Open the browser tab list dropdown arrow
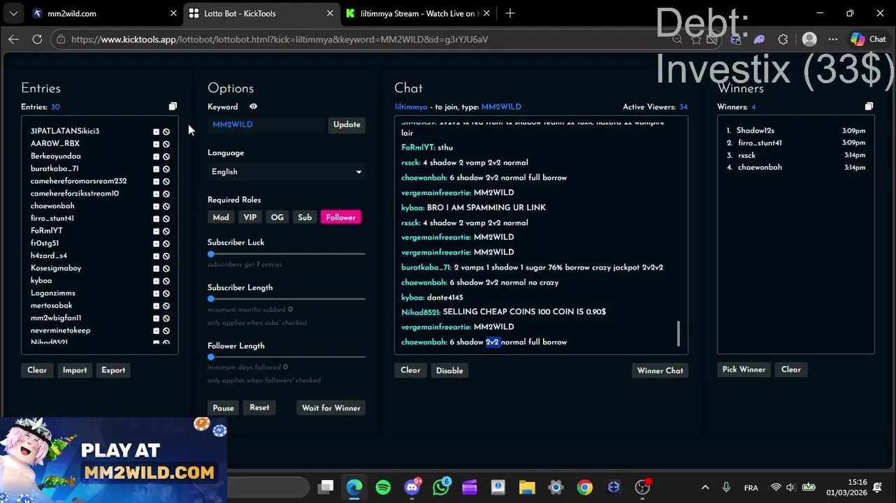896x503 pixels. [x=13, y=13]
